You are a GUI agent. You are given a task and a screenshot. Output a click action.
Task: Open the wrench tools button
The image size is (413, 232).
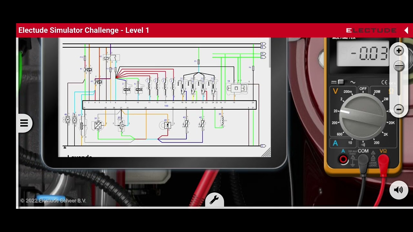[214, 200]
